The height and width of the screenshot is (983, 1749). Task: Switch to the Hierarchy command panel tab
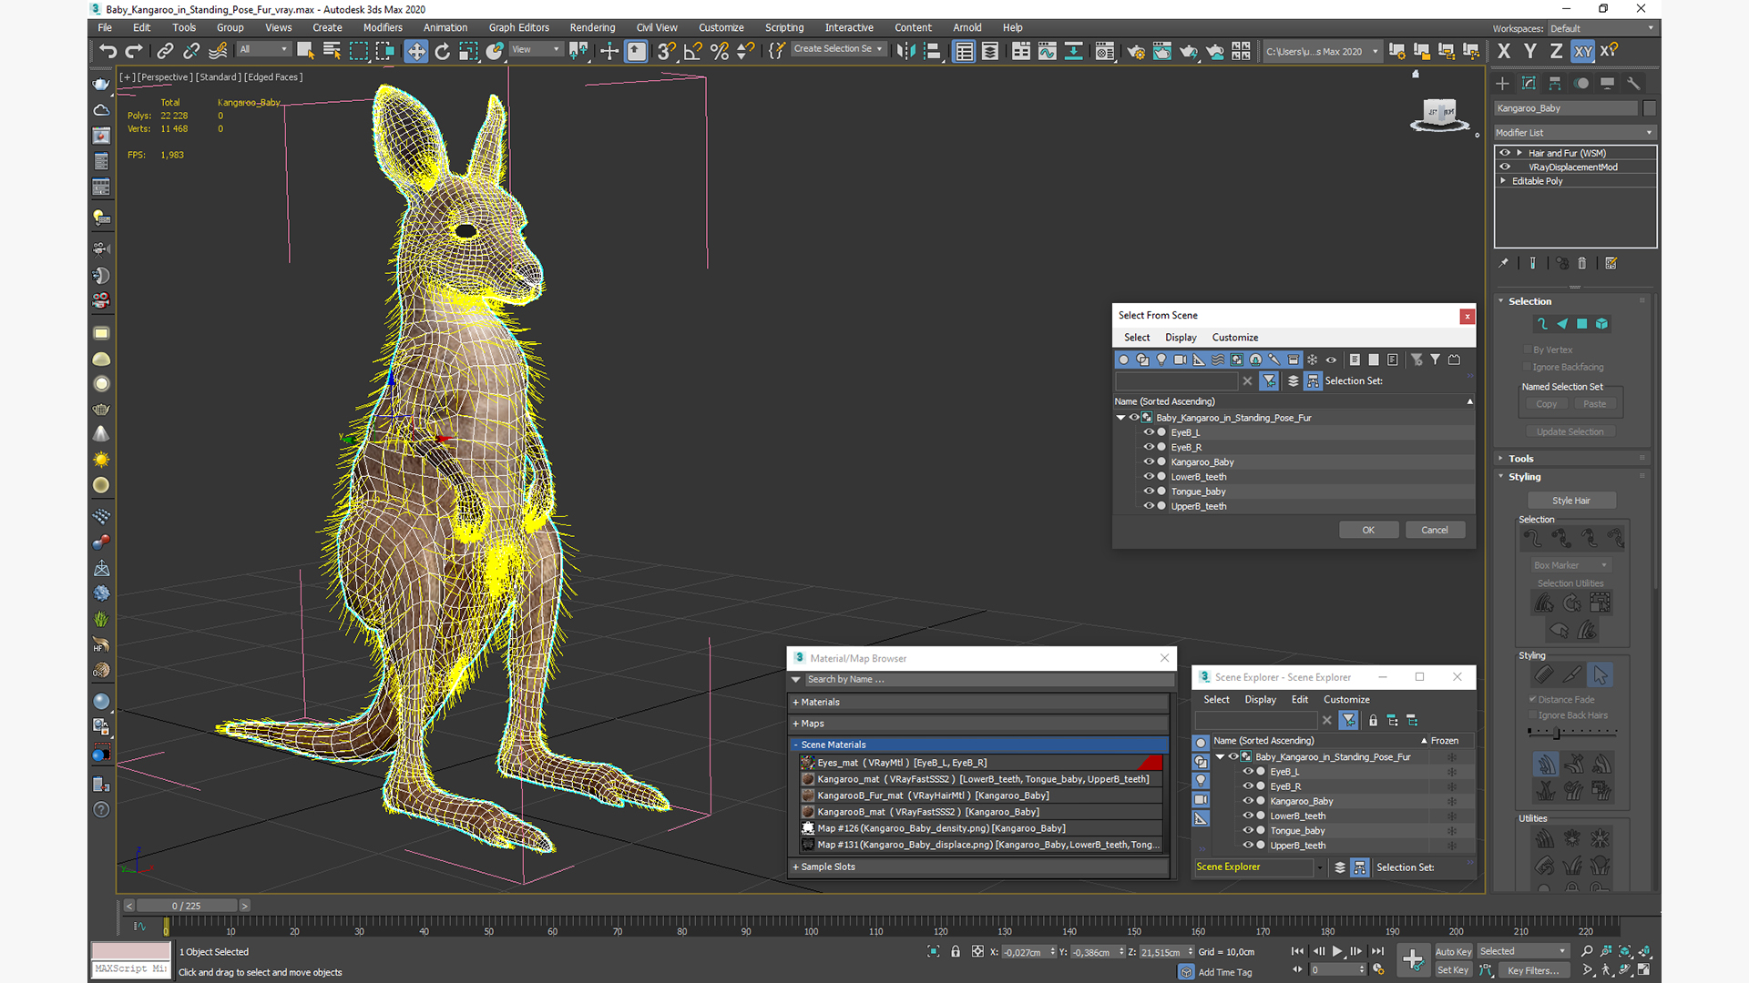tap(1555, 83)
